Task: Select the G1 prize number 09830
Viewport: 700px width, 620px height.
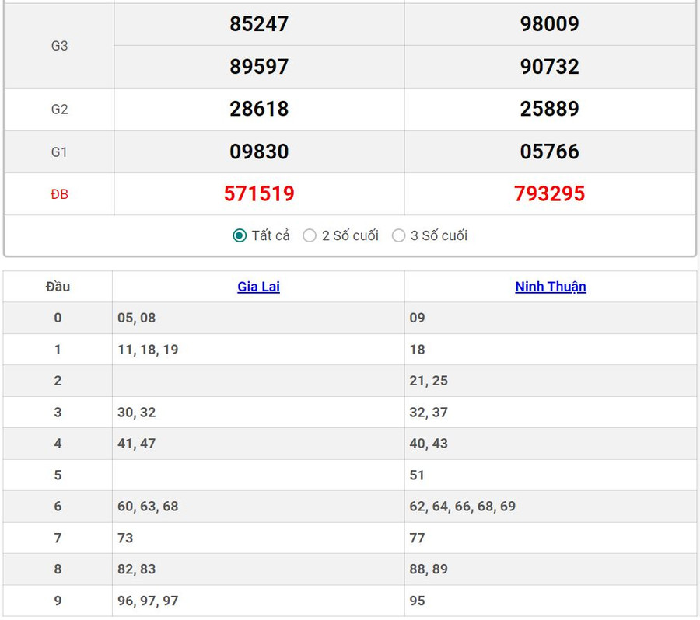Action: click(259, 152)
